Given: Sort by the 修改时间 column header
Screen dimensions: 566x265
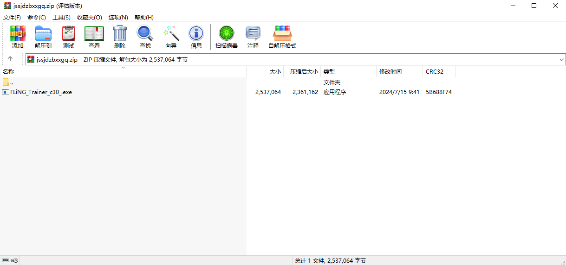Looking at the screenshot, I should click(x=400, y=72).
